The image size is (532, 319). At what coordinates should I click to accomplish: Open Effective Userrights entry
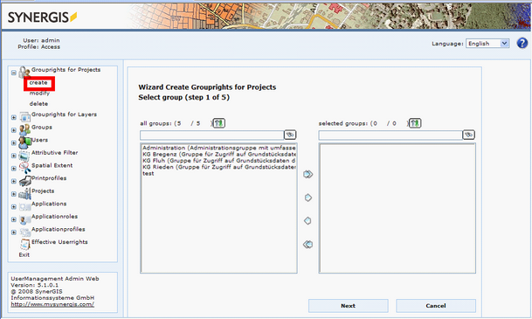tap(59, 242)
